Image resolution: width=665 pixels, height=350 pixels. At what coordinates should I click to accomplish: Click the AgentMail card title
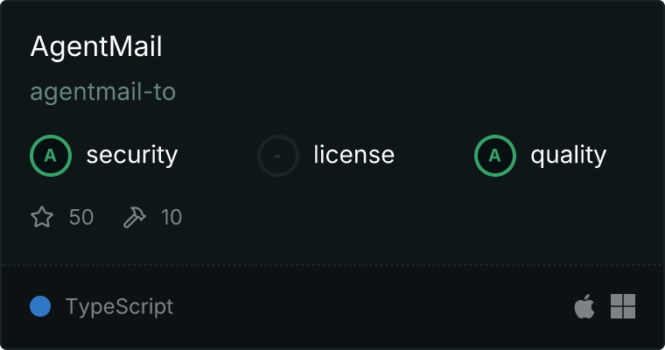click(96, 47)
